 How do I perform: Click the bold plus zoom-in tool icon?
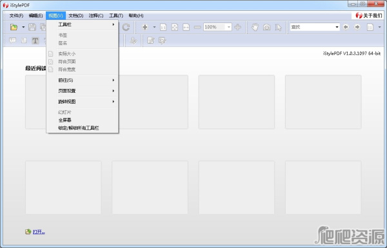[145, 27]
